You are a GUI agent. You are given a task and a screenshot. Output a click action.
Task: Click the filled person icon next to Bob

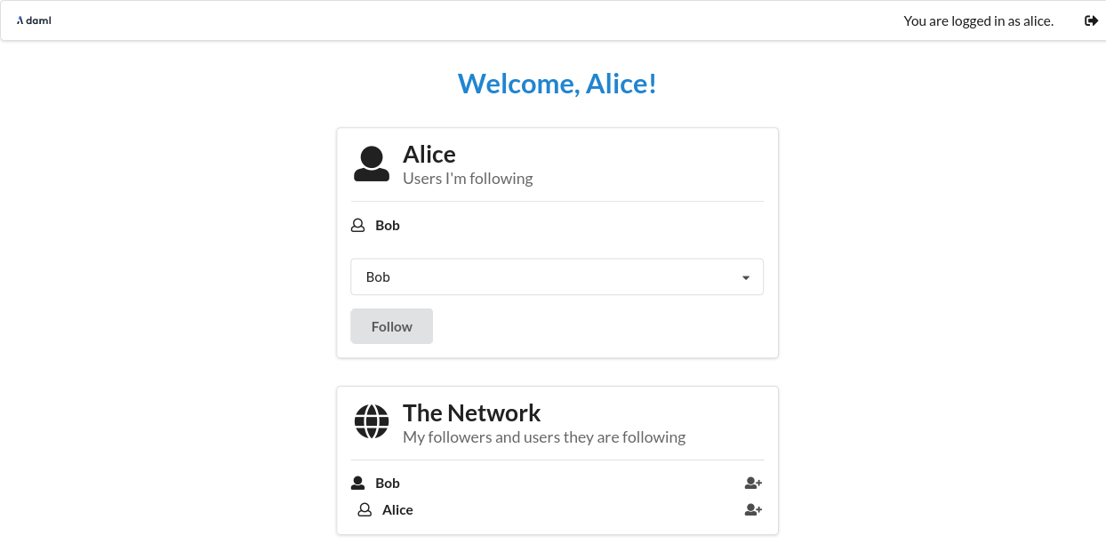coord(358,482)
